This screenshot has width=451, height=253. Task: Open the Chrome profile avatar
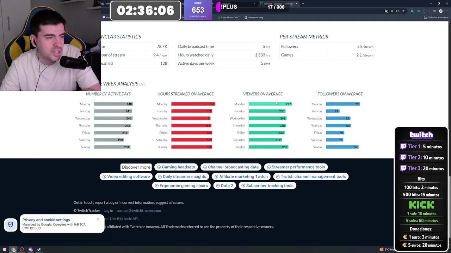(x=441, y=11)
